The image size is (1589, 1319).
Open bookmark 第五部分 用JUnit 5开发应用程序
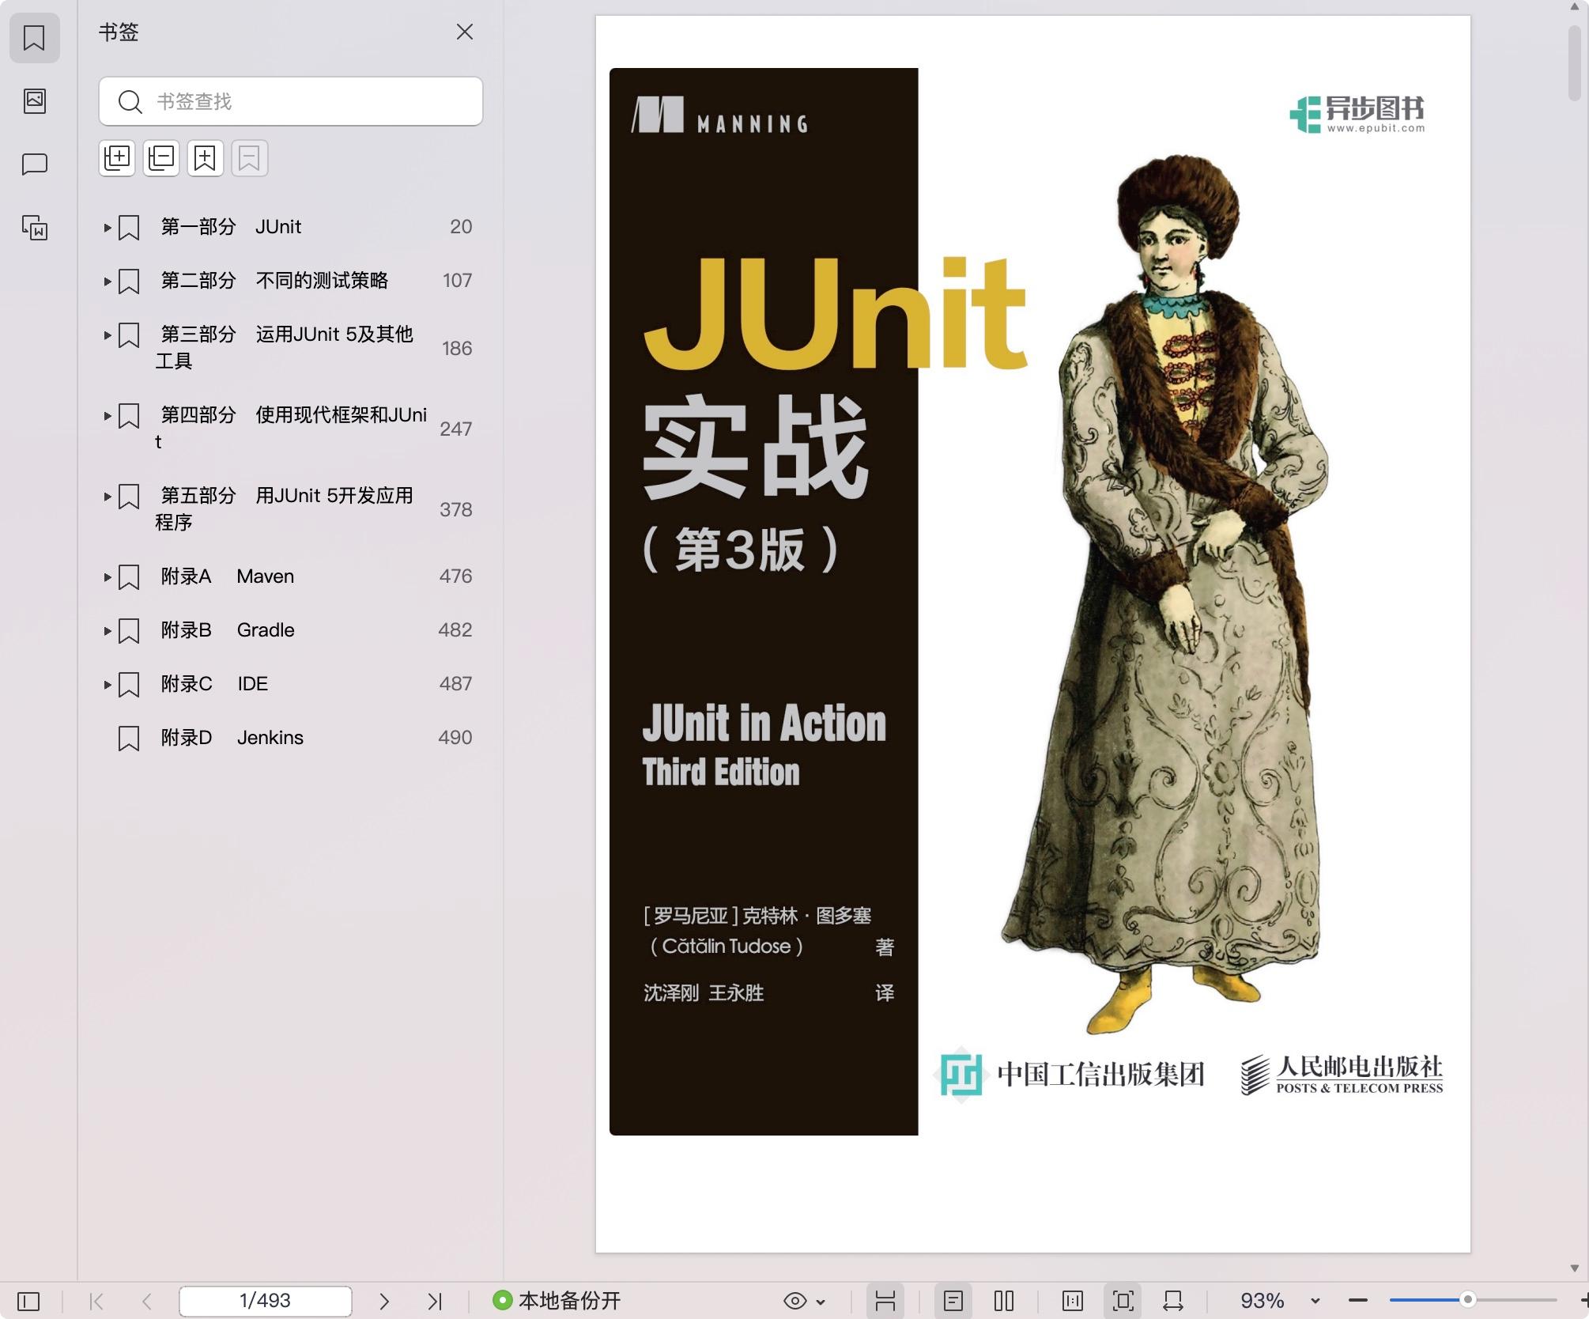tap(285, 509)
